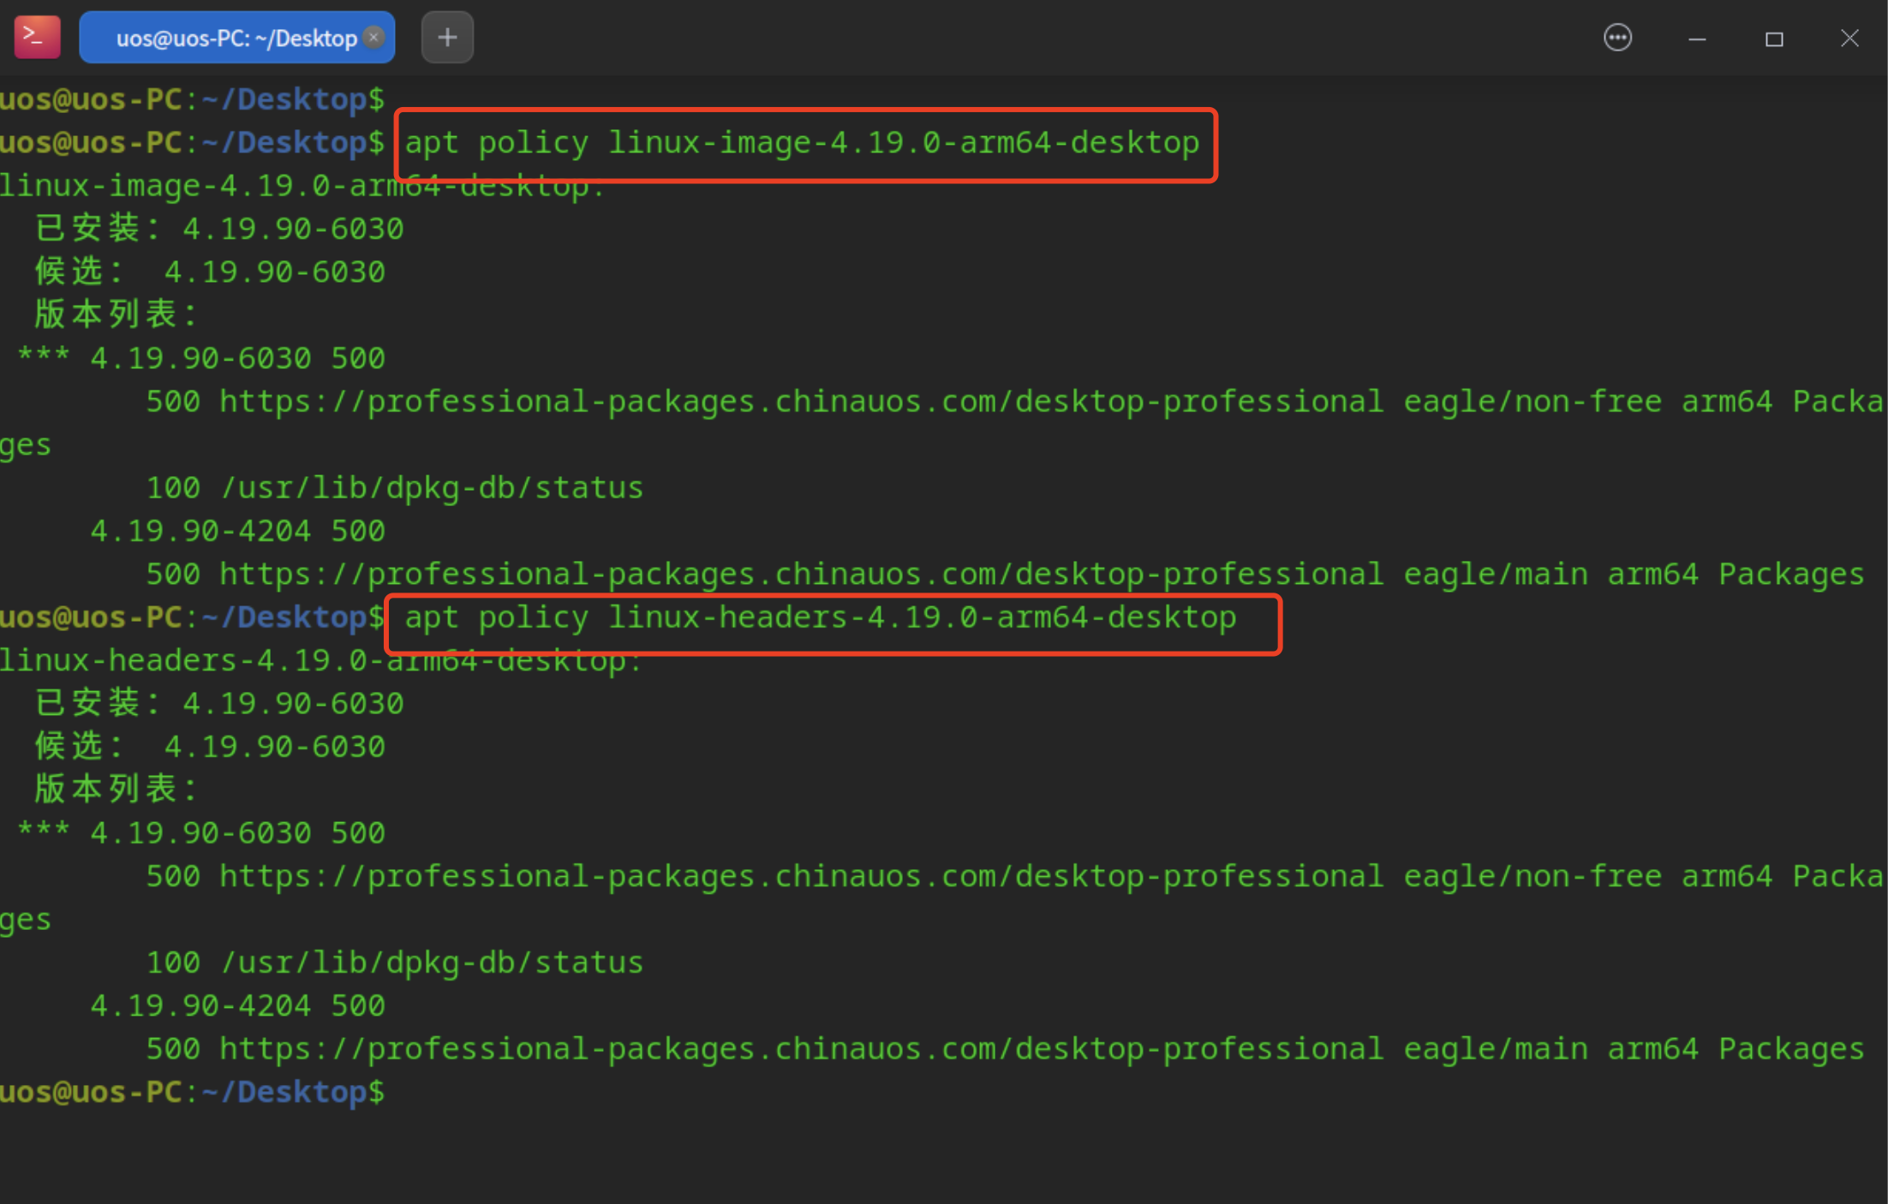Viewport: 1888px width, 1204px height.
Task: Click the last eagle/main repository URL
Action: pyautogui.click(x=801, y=1049)
